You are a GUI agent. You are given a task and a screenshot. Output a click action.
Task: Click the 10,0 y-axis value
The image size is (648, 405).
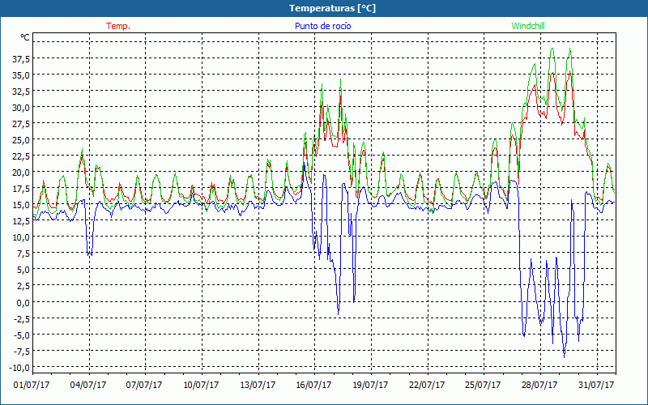point(21,237)
